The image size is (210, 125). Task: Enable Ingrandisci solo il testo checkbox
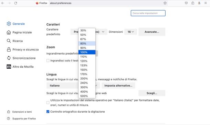click(x=48, y=60)
